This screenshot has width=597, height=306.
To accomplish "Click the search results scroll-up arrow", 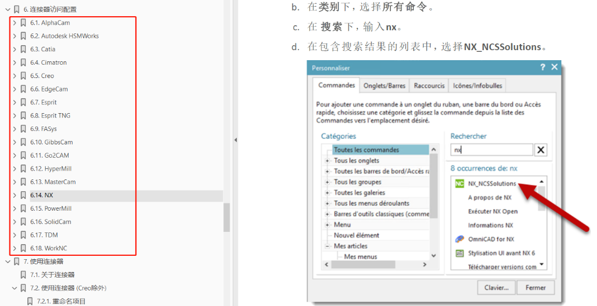I will pos(541,181).
